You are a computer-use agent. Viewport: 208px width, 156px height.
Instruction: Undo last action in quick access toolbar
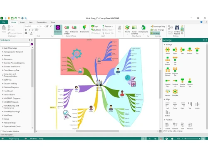click(16, 18)
